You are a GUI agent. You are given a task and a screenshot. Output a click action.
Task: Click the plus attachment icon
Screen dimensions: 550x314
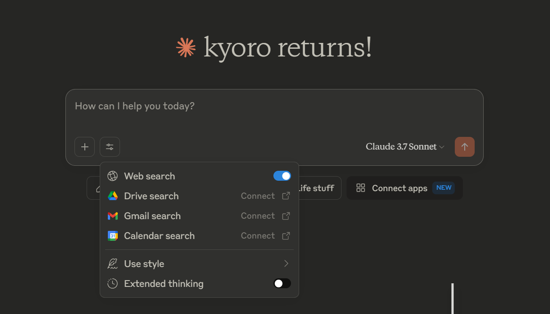[x=84, y=147]
